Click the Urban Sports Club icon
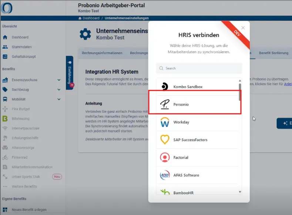This screenshot has height=215, width=292. click(x=5, y=177)
